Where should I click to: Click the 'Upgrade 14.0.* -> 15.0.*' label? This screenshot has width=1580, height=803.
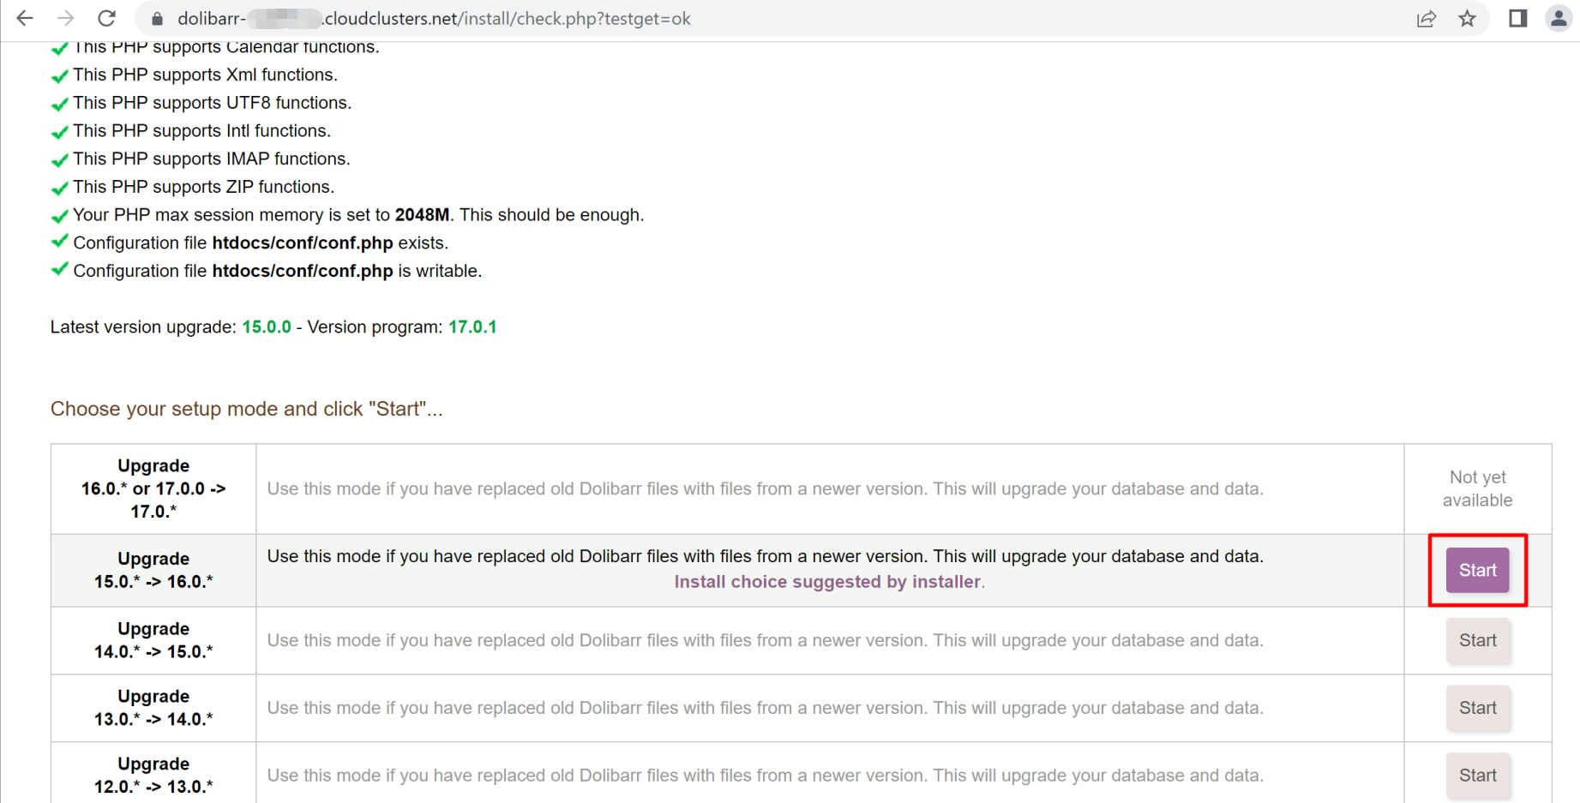(x=153, y=640)
